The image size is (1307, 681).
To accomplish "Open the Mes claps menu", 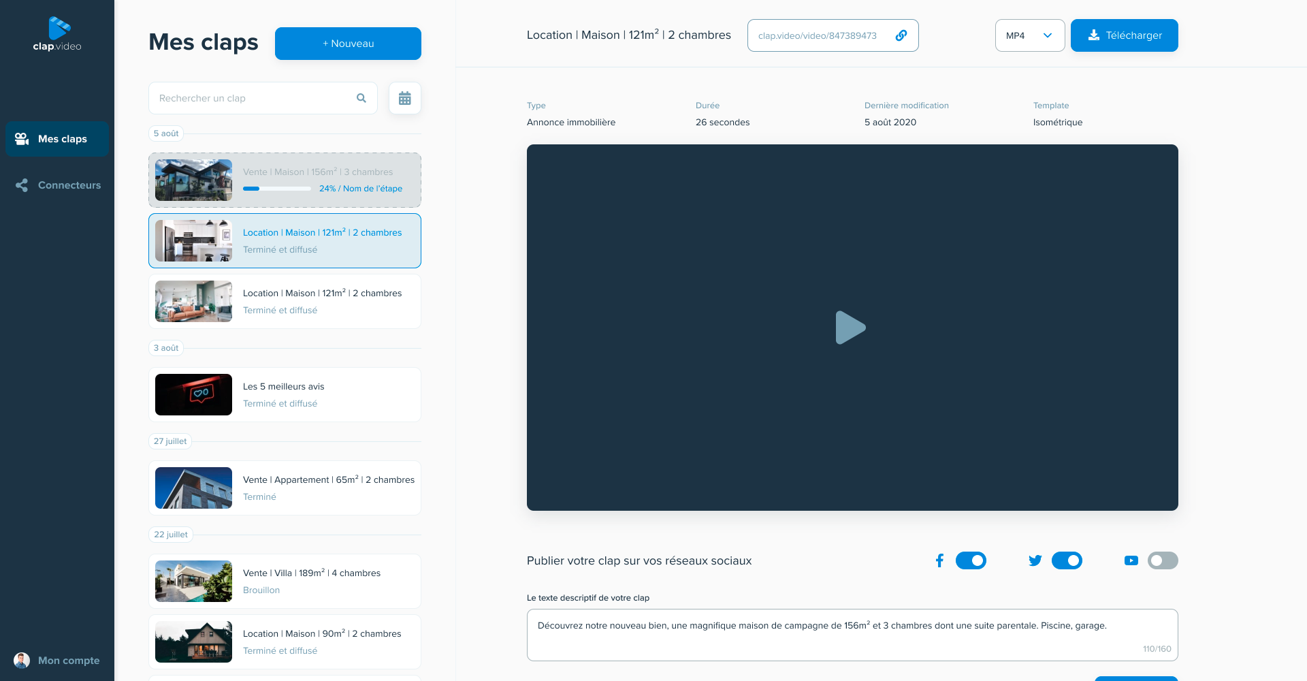I will pyautogui.click(x=57, y=139).
